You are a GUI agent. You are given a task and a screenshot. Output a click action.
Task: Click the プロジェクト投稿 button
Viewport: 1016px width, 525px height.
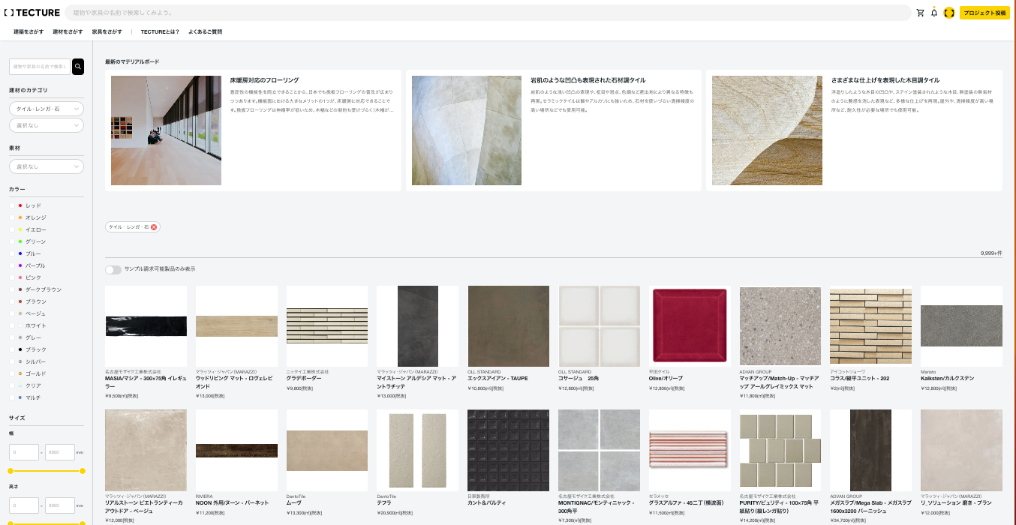click(x=984, y=13)
